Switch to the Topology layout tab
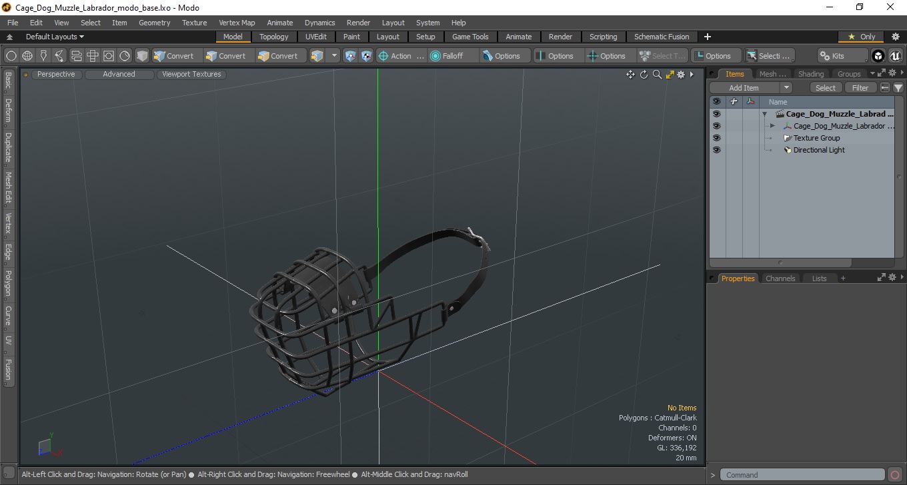This screenshot has width=907, height=485. (274, 37)
